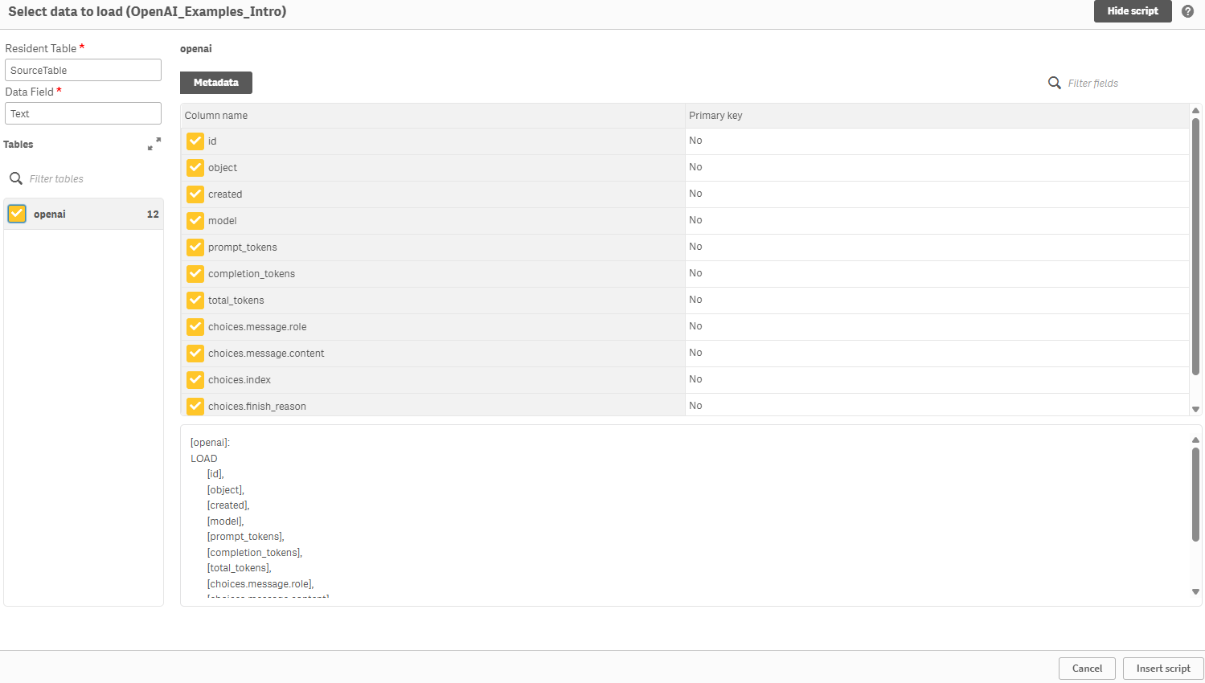Click the Filter tables search icon
Image resolution: width=1205 pixels, height=683 pixels.
(16, 178)
